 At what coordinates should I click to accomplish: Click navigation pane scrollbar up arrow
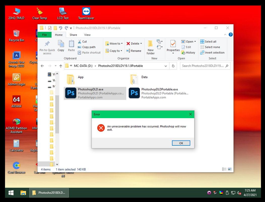click(57, 74)
